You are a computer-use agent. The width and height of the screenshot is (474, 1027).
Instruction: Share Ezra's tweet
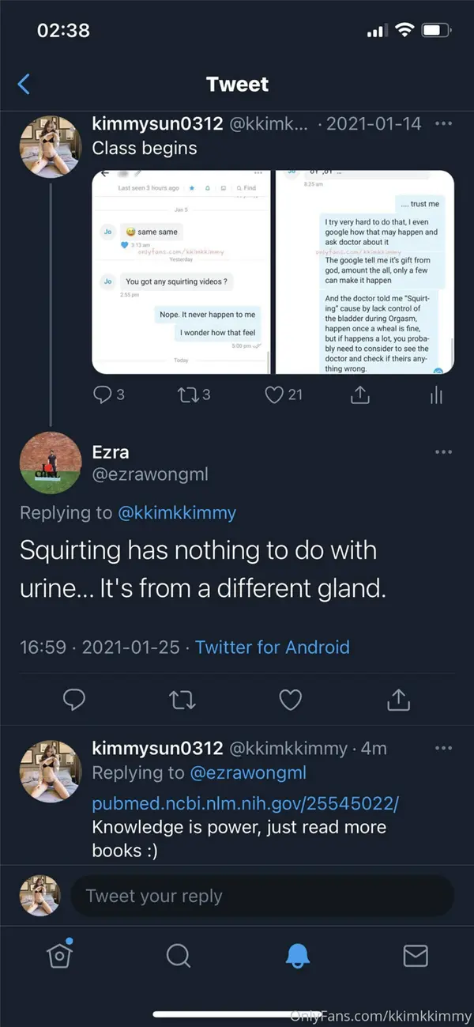point(399,699)
